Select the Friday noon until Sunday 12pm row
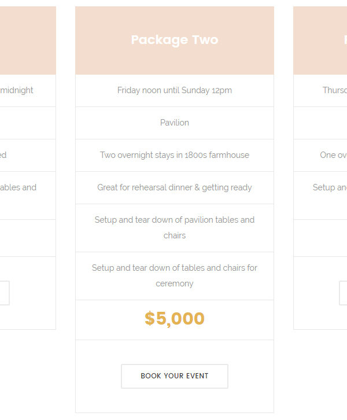The width and height of the screenshot is (347, 420). click(175, 90)
